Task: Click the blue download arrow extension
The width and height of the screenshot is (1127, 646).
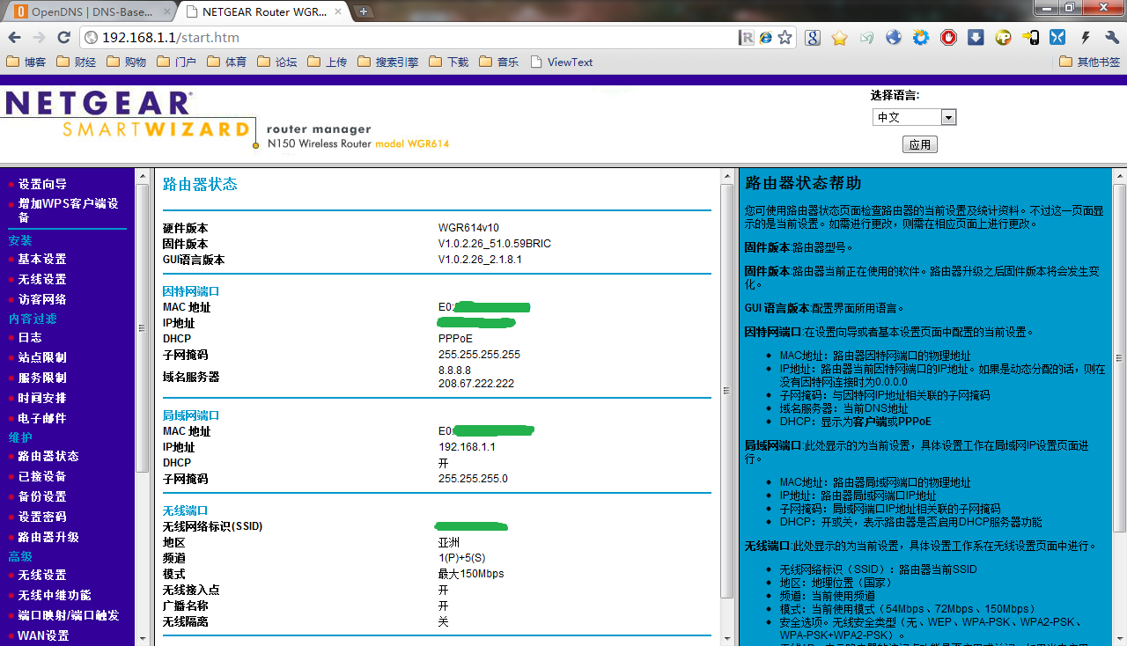Action: click(x=976, y=38)
